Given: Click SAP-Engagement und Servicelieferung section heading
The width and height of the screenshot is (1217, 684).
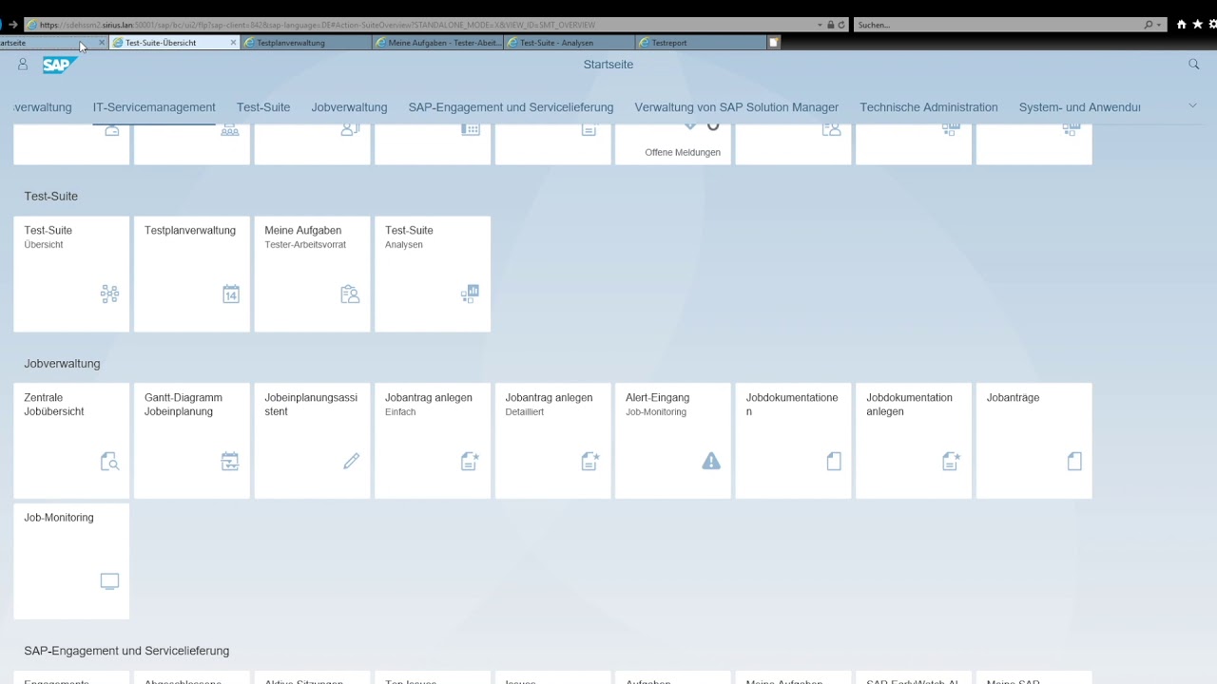Looking at the screenshot, I should coord(126,651).
